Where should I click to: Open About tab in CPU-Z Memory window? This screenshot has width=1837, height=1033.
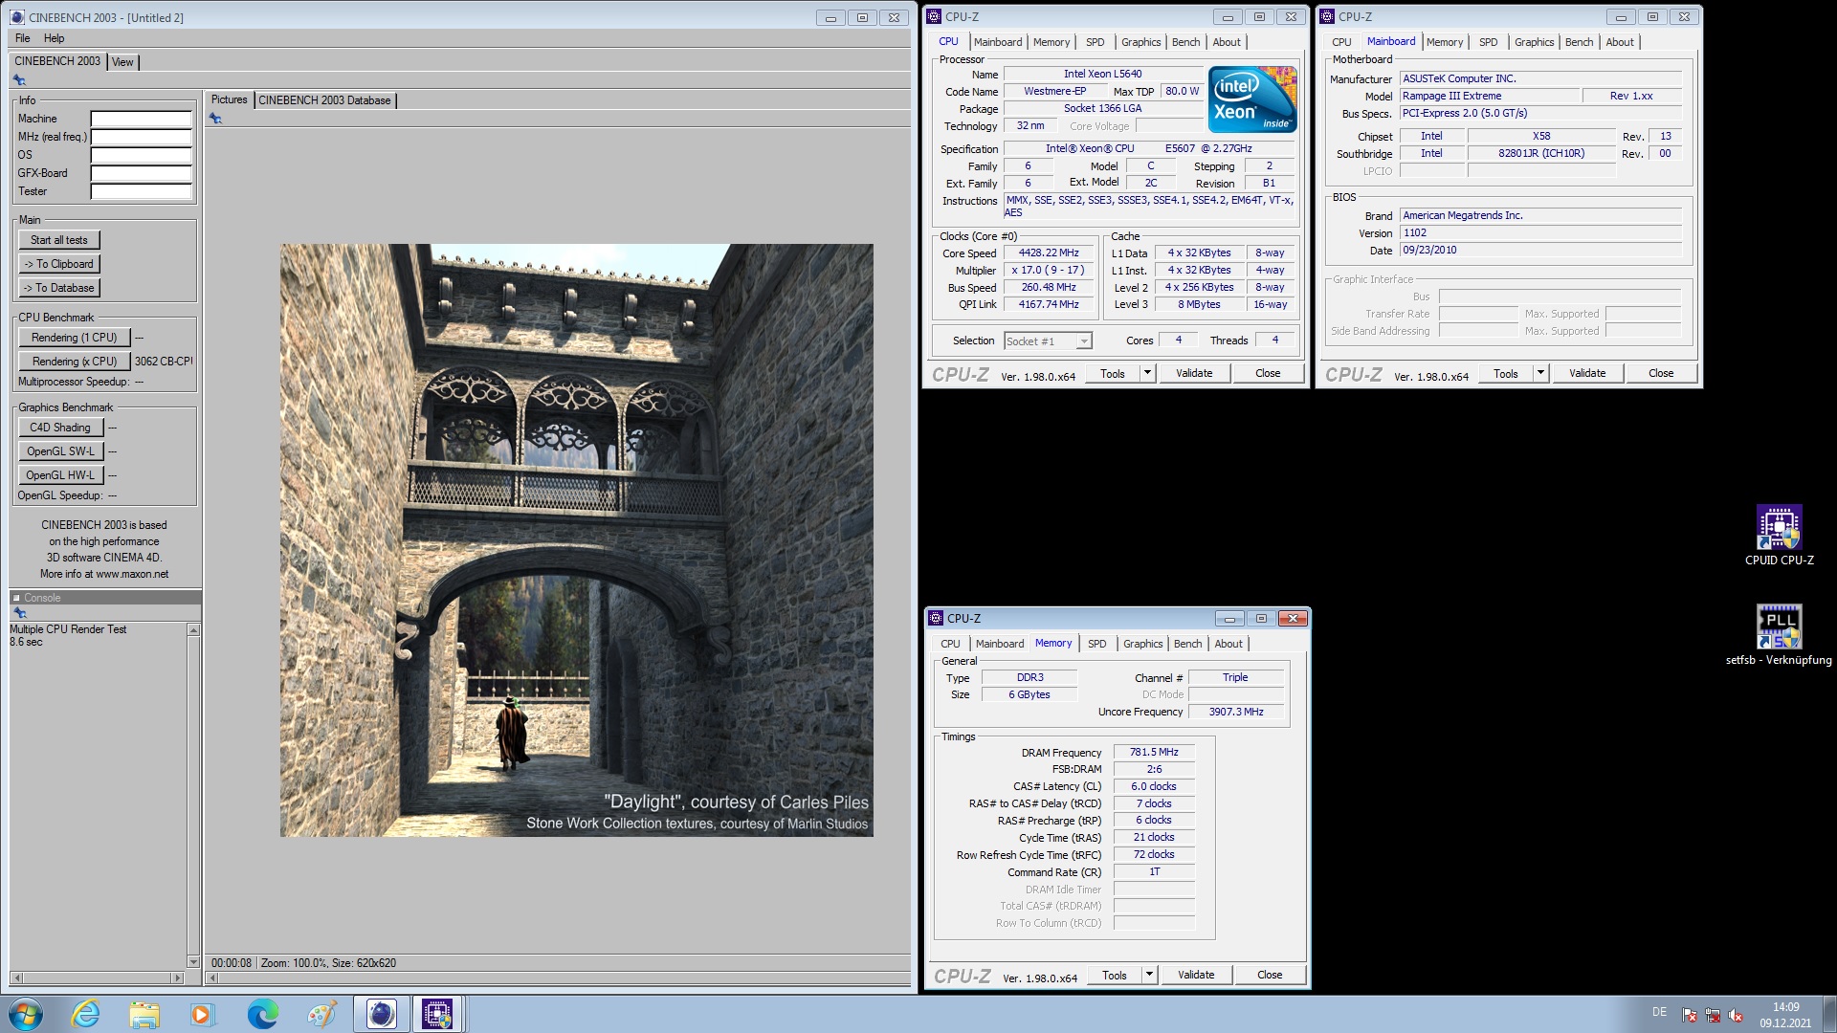tap(1228, 644)
